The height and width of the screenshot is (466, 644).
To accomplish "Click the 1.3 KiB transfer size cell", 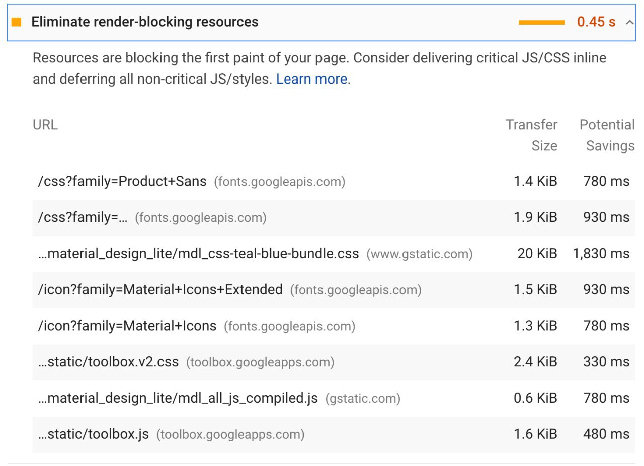I will pos(536,326).
